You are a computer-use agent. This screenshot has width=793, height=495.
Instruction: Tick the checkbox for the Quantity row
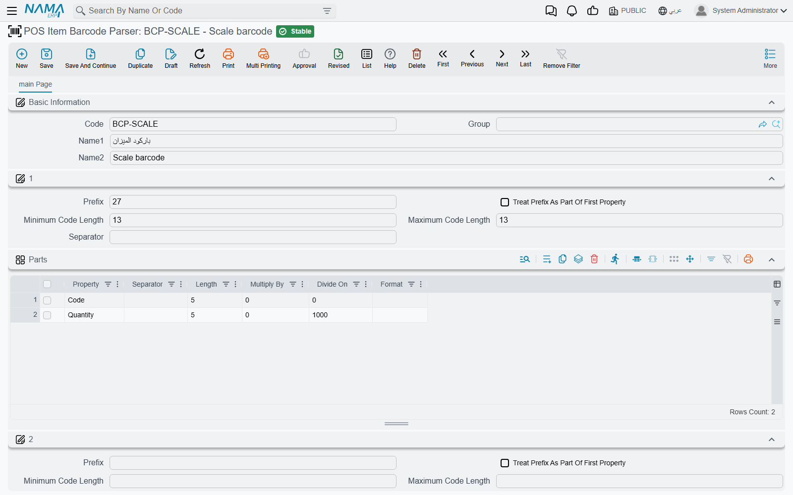pos(47,315)
